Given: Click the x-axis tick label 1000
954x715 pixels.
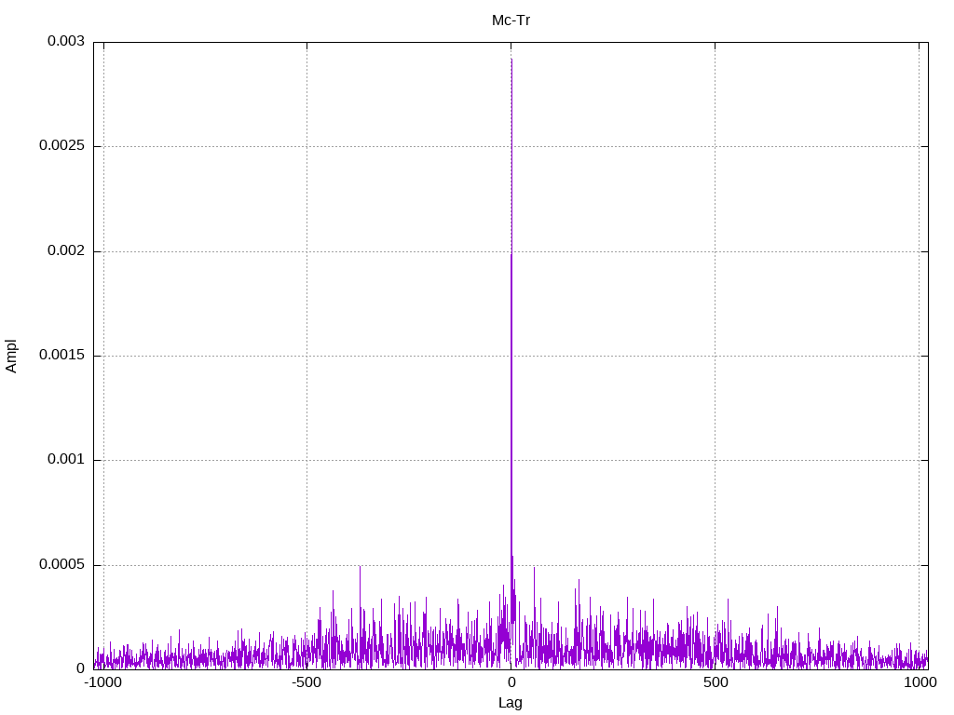Looking at the screenshot, I should click(x=920, y=682).
